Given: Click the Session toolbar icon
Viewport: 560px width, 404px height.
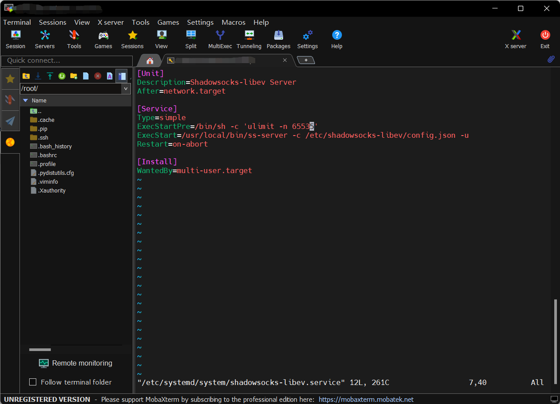Looking at the screenshot, I should [15, 39].
